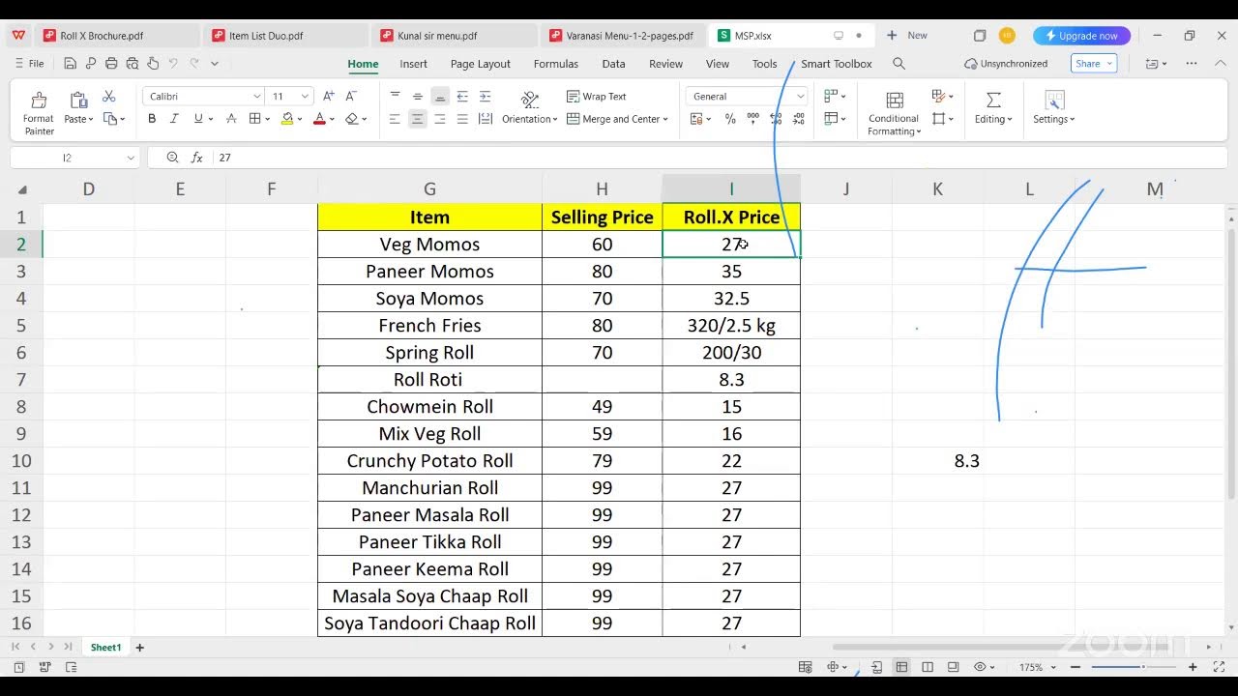1238x696 pixels.
Task: Click the Share button
Action: tap(1094, 64)
